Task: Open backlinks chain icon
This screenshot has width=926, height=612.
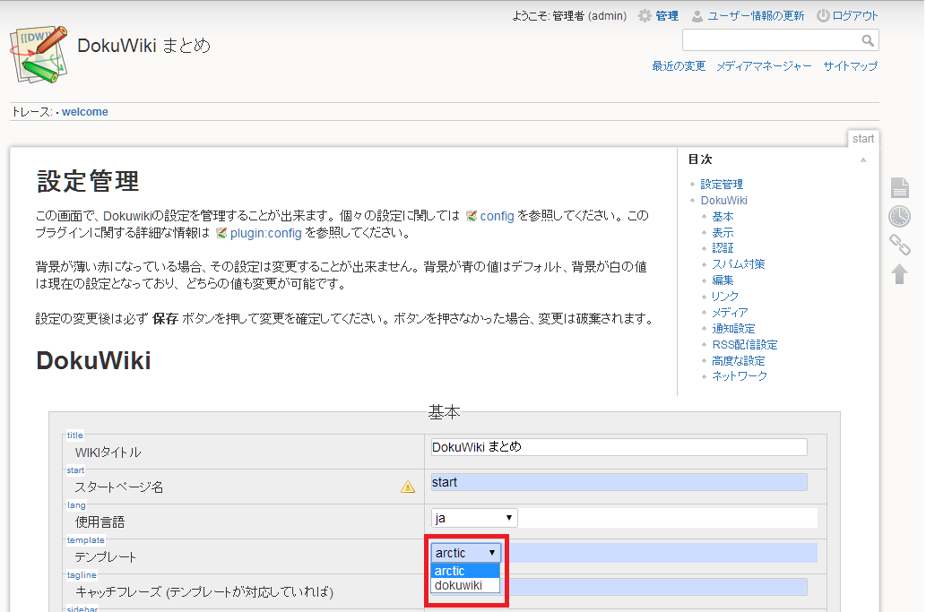Action: coord(900,245)
